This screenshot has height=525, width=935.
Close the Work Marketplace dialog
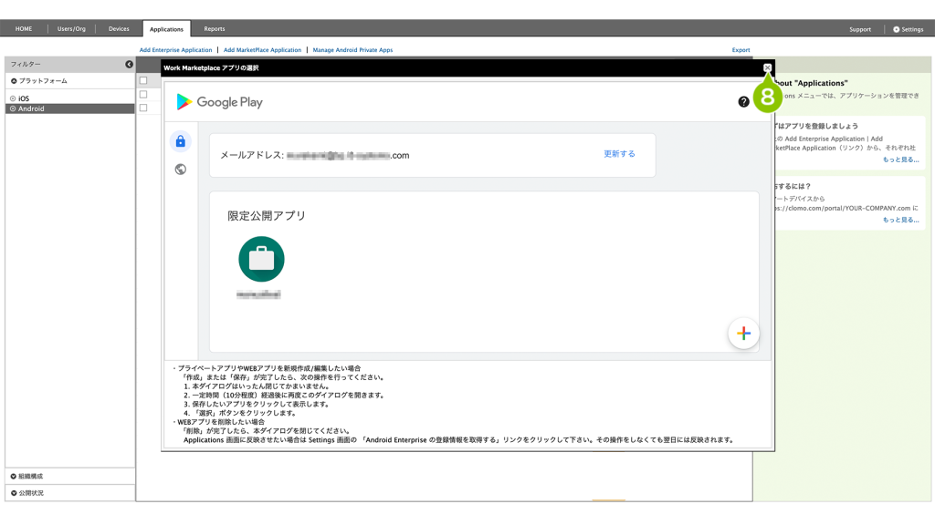[767, 67]
